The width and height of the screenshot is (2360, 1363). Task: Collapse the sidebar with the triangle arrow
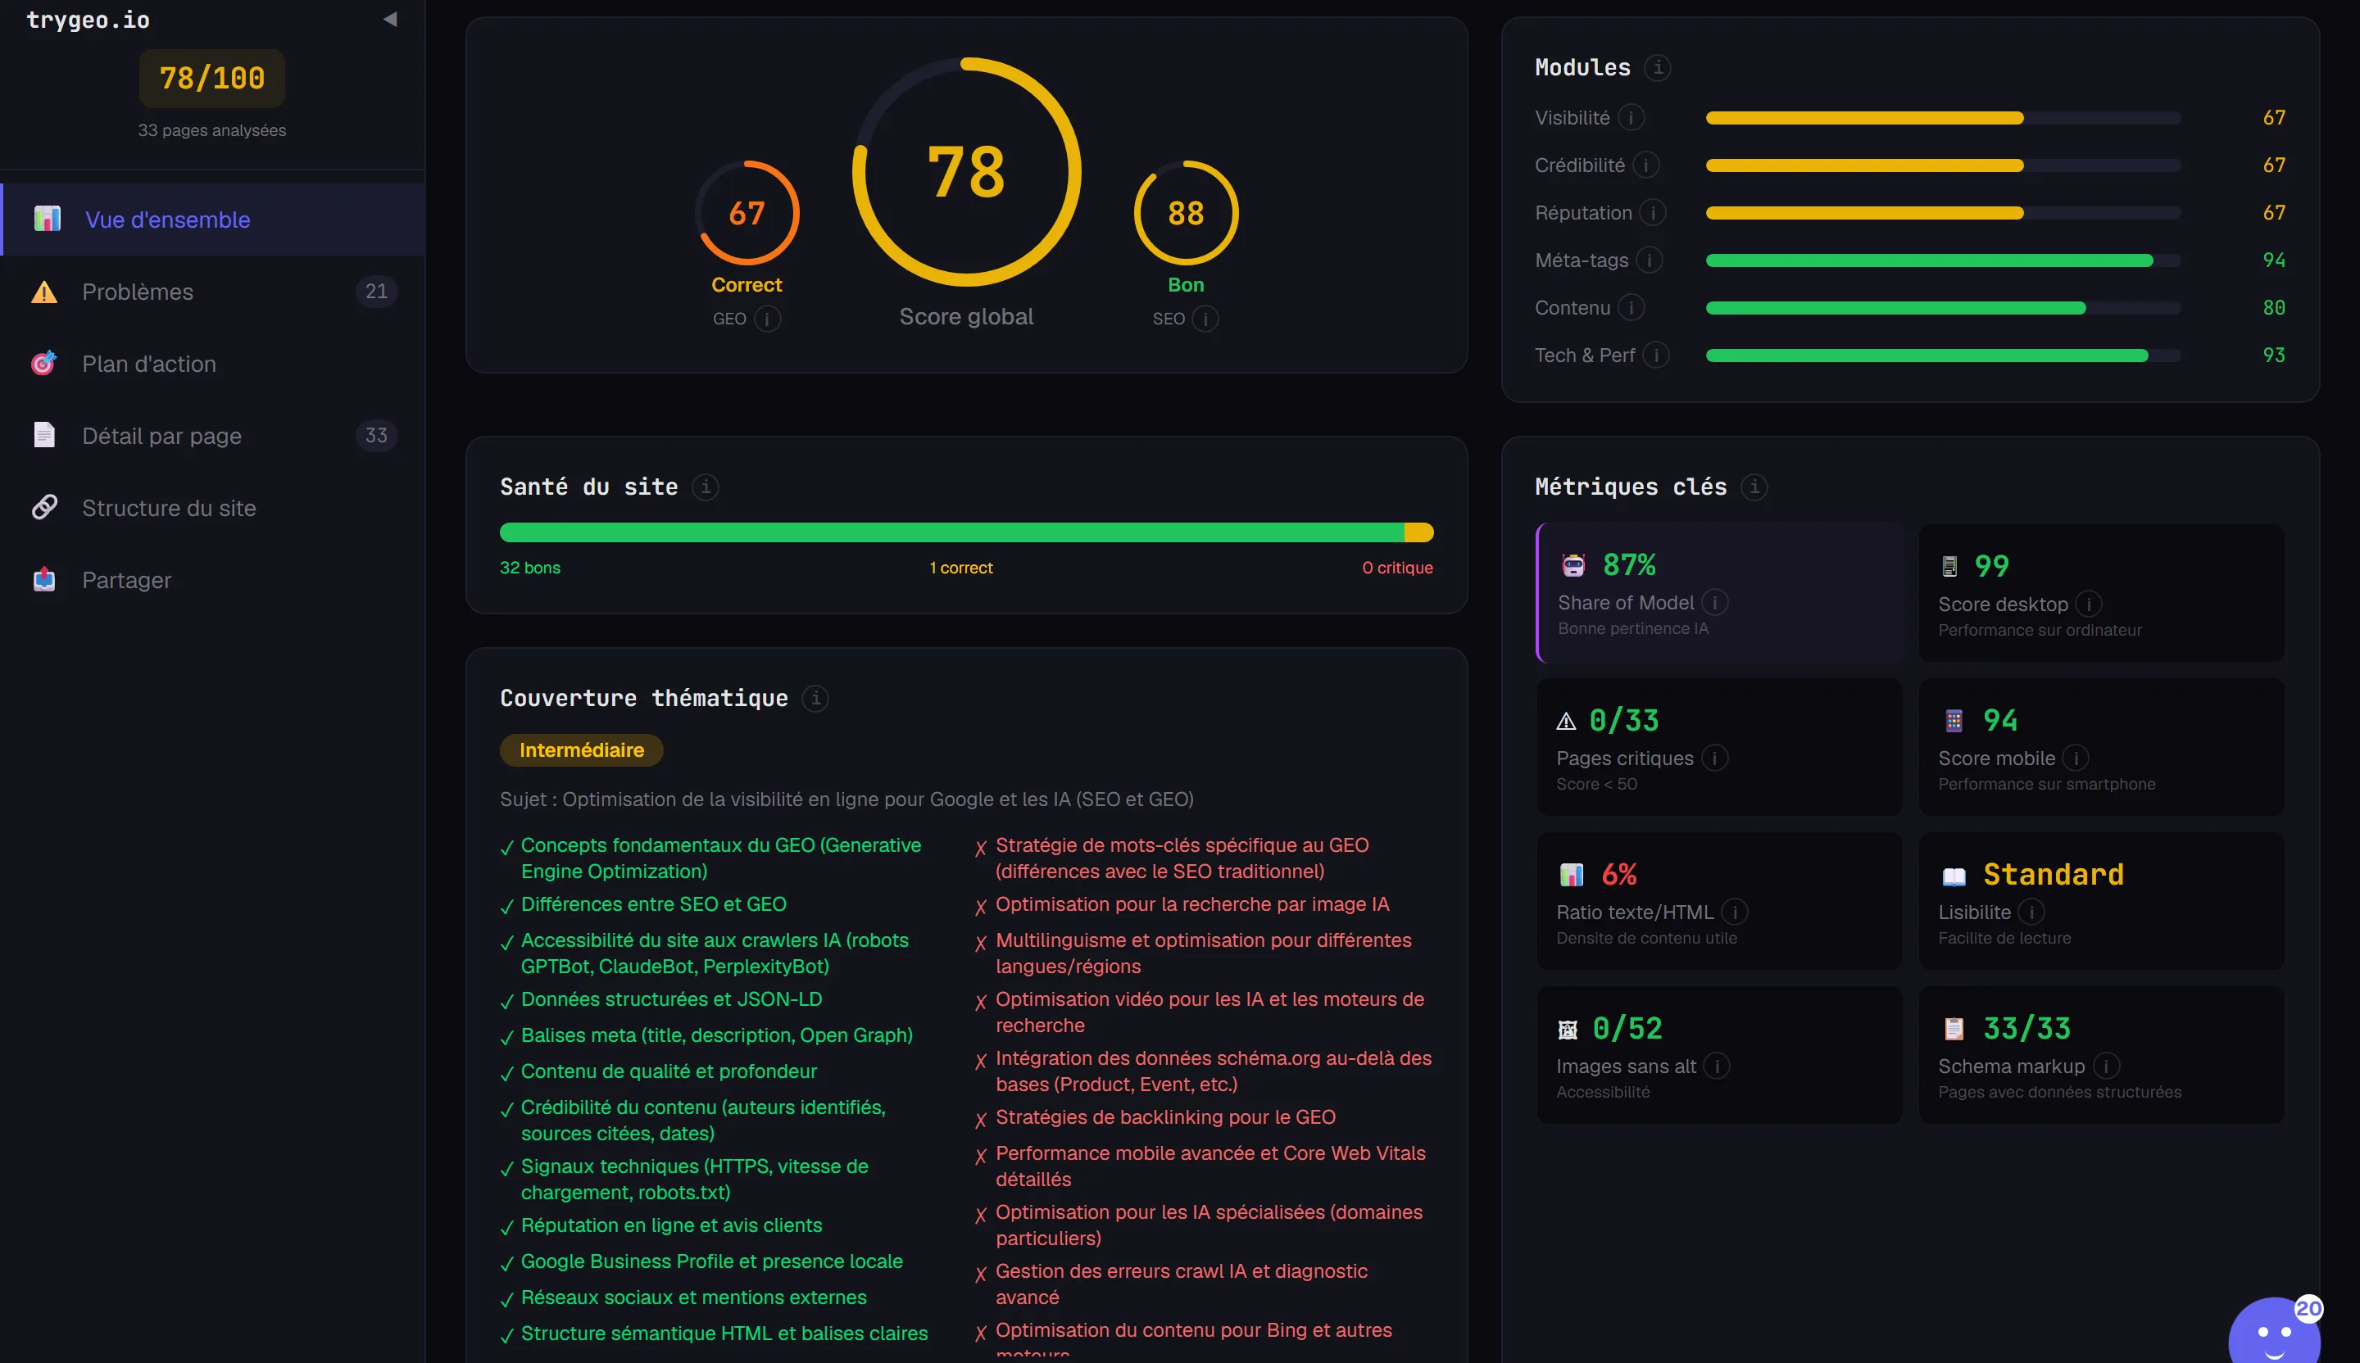391,19
